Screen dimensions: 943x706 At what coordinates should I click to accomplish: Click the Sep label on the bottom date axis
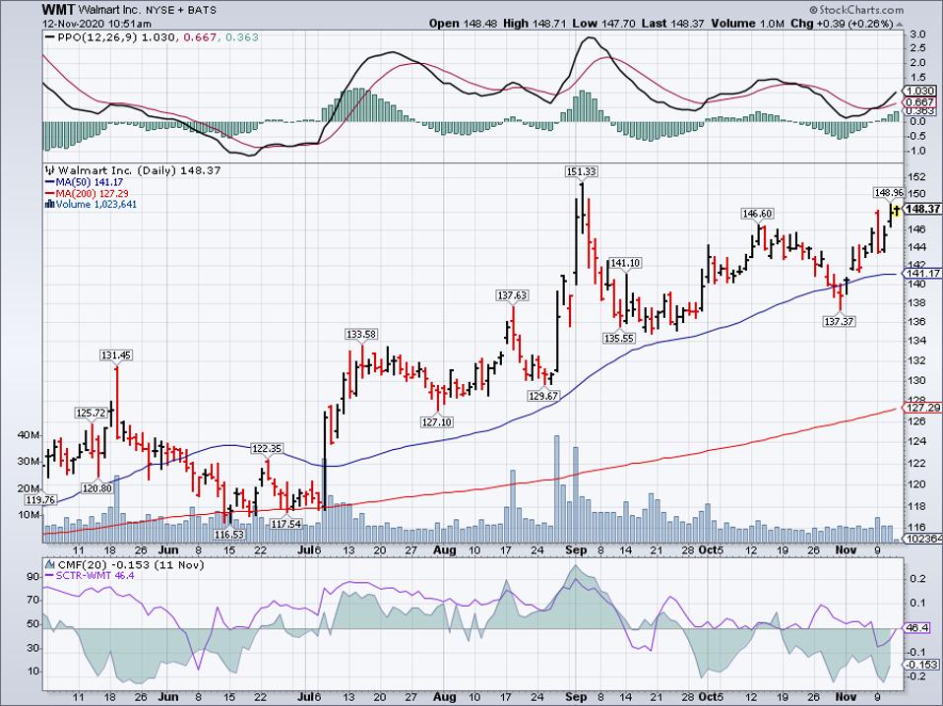pos(576,696)
